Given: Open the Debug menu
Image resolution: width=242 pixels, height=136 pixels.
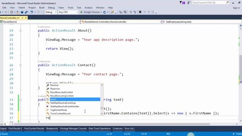Looking at the screenshot, I should click(51, 8).
